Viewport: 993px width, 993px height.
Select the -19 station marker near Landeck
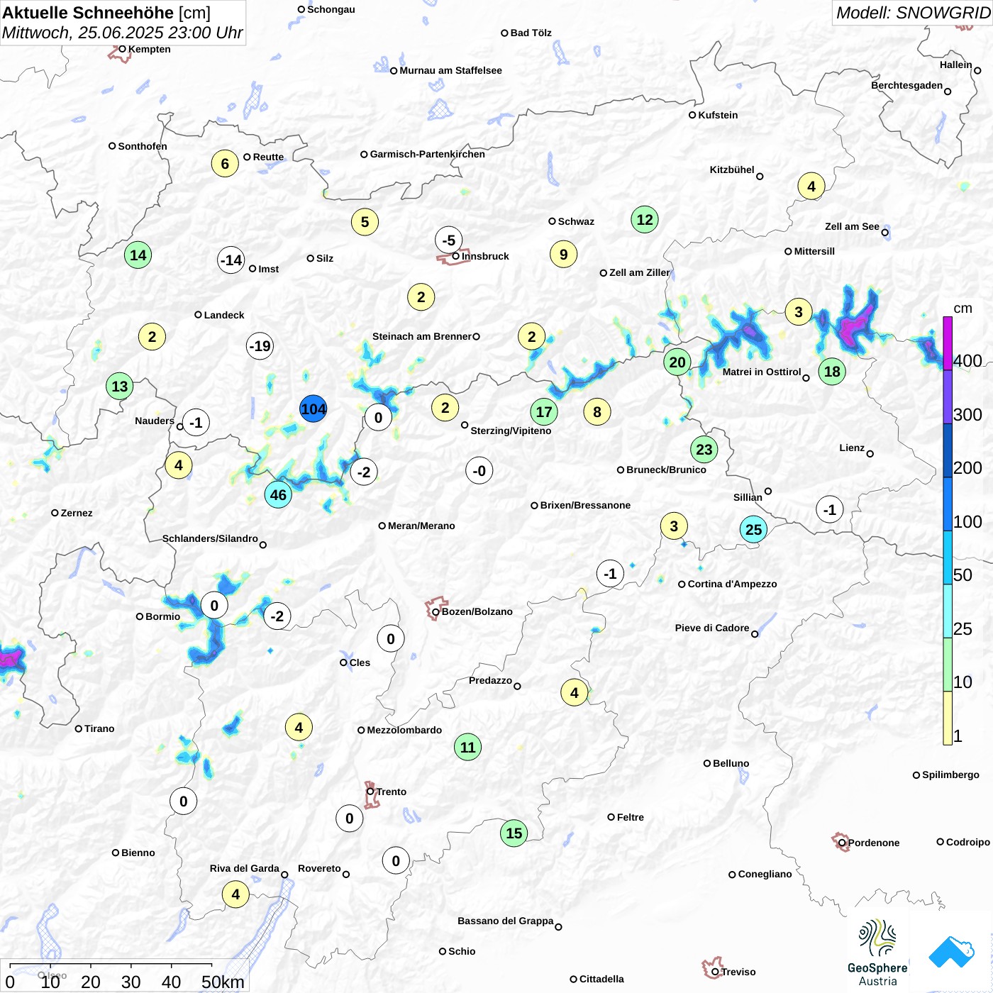260,346
